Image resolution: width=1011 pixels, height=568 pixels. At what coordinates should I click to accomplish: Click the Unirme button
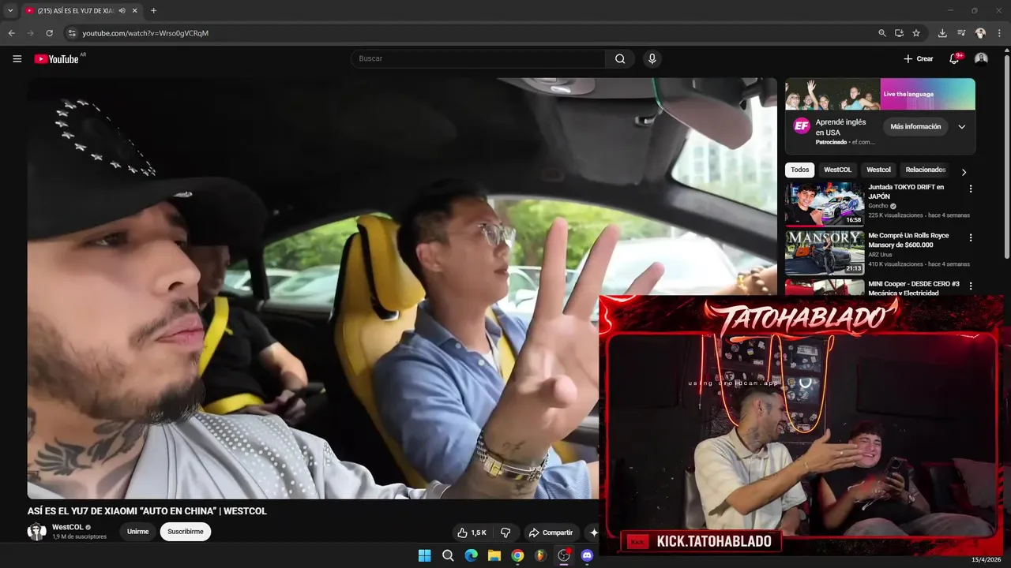137,532
